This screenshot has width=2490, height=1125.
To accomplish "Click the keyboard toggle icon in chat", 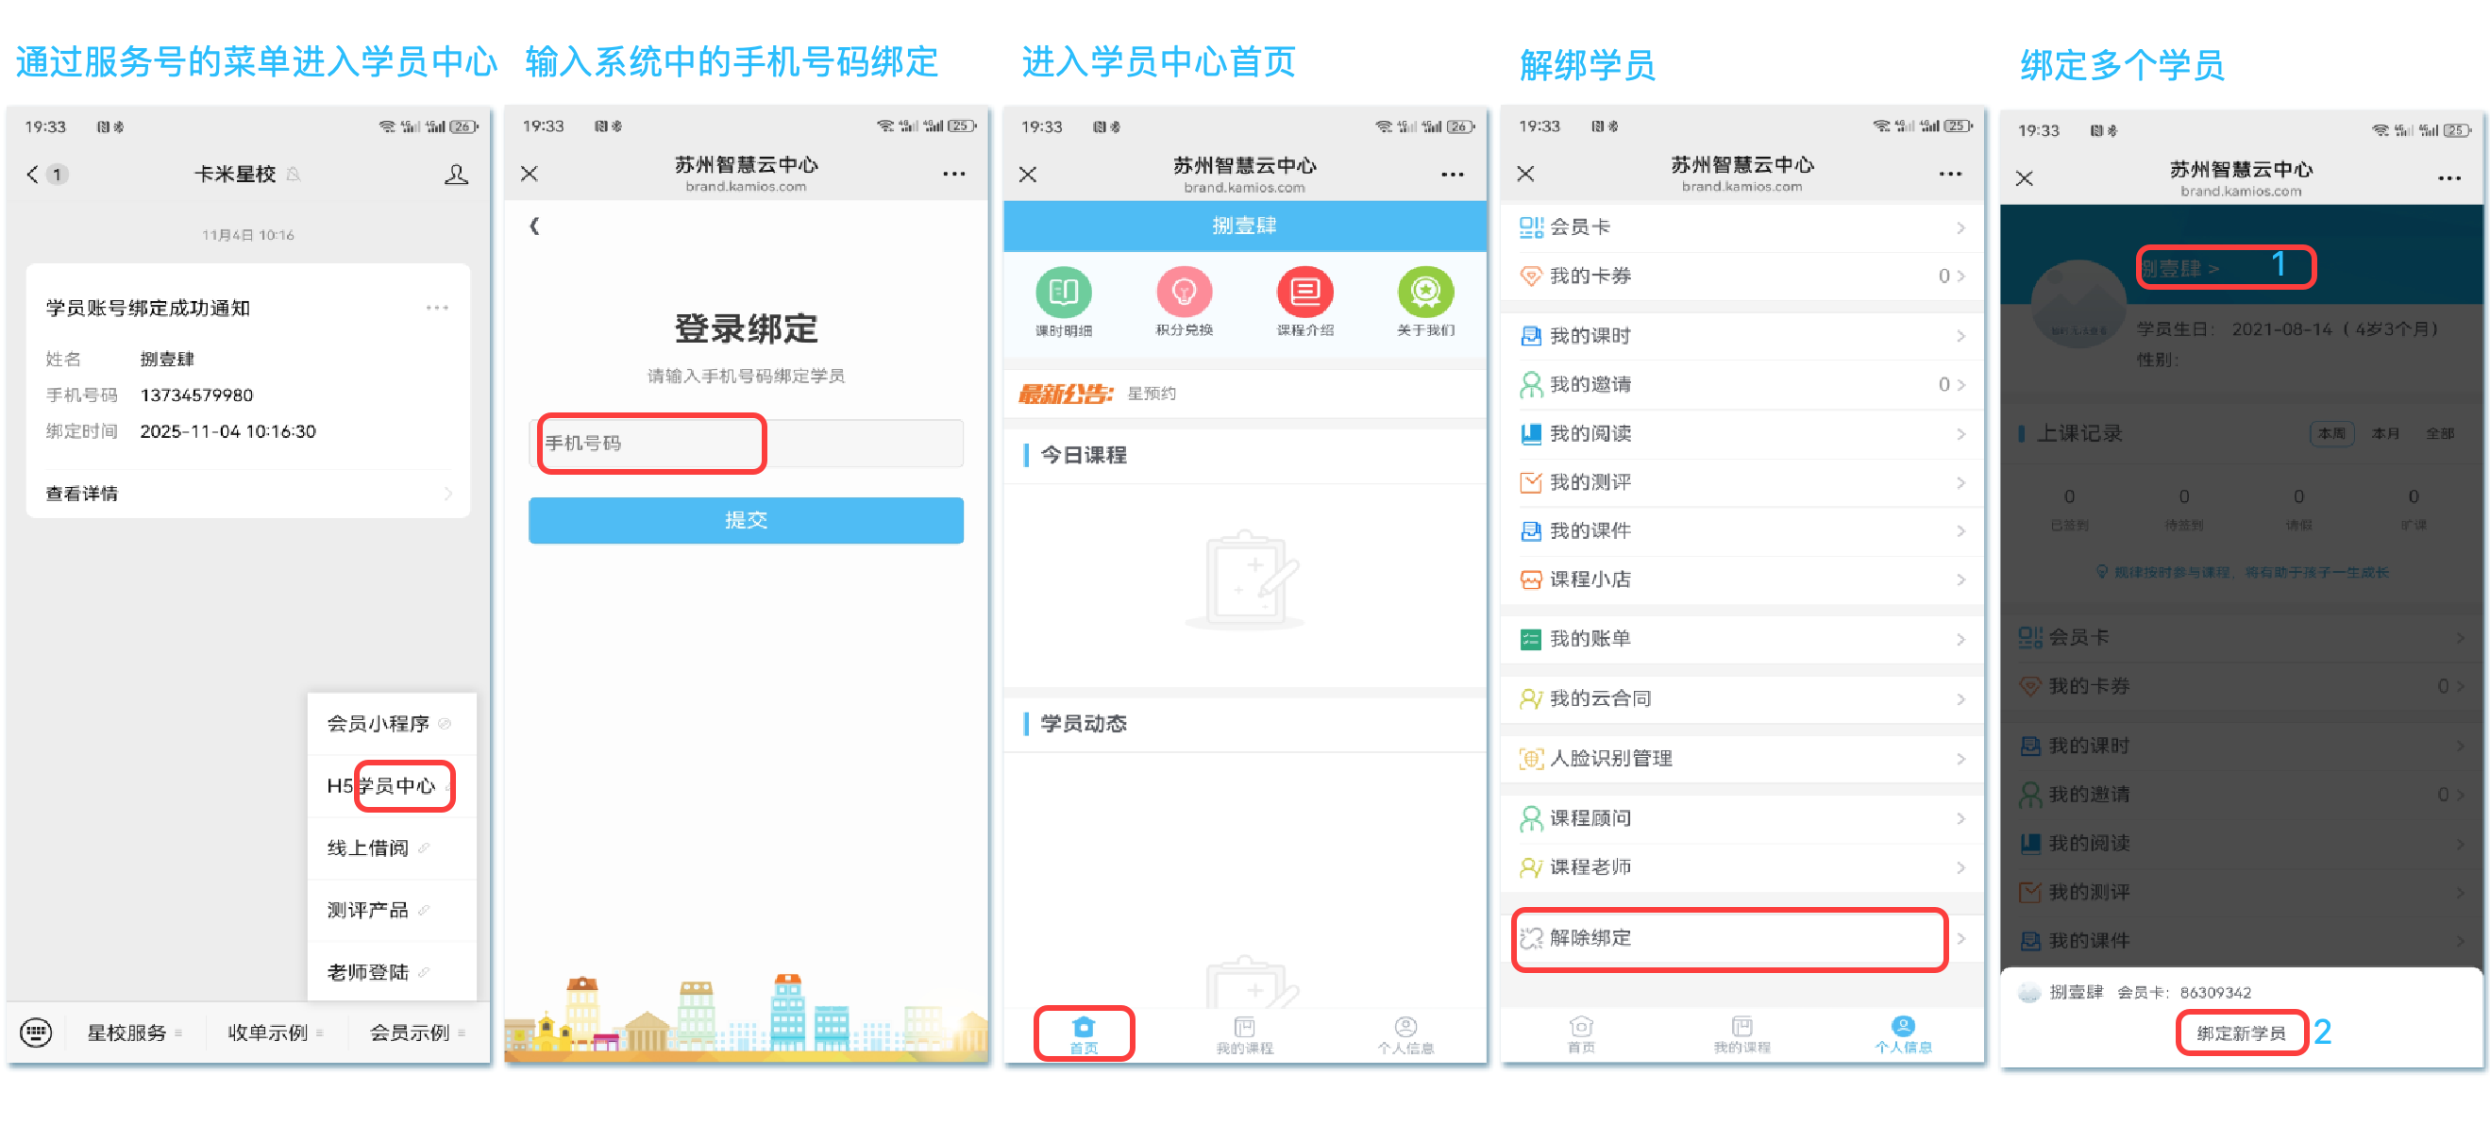I will tap(36, 1033).
